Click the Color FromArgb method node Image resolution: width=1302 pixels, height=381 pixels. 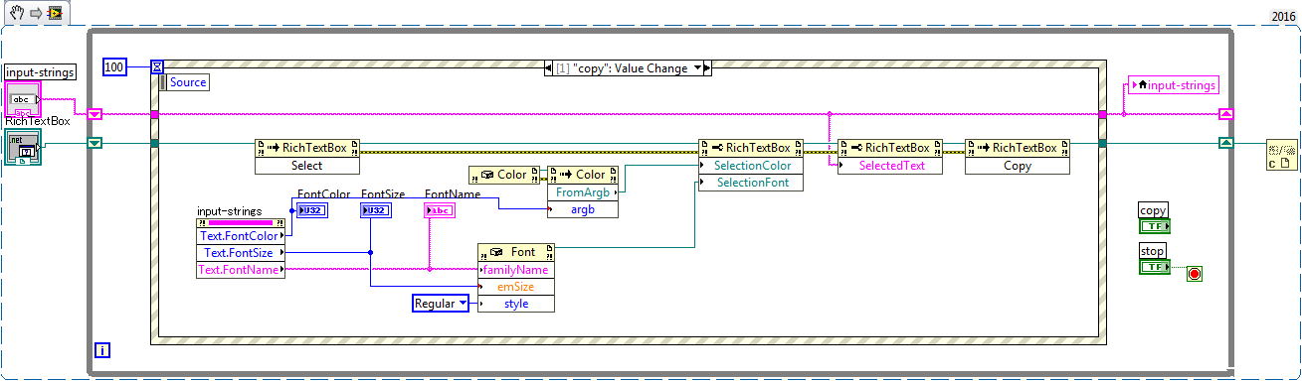tap(583, 191)
